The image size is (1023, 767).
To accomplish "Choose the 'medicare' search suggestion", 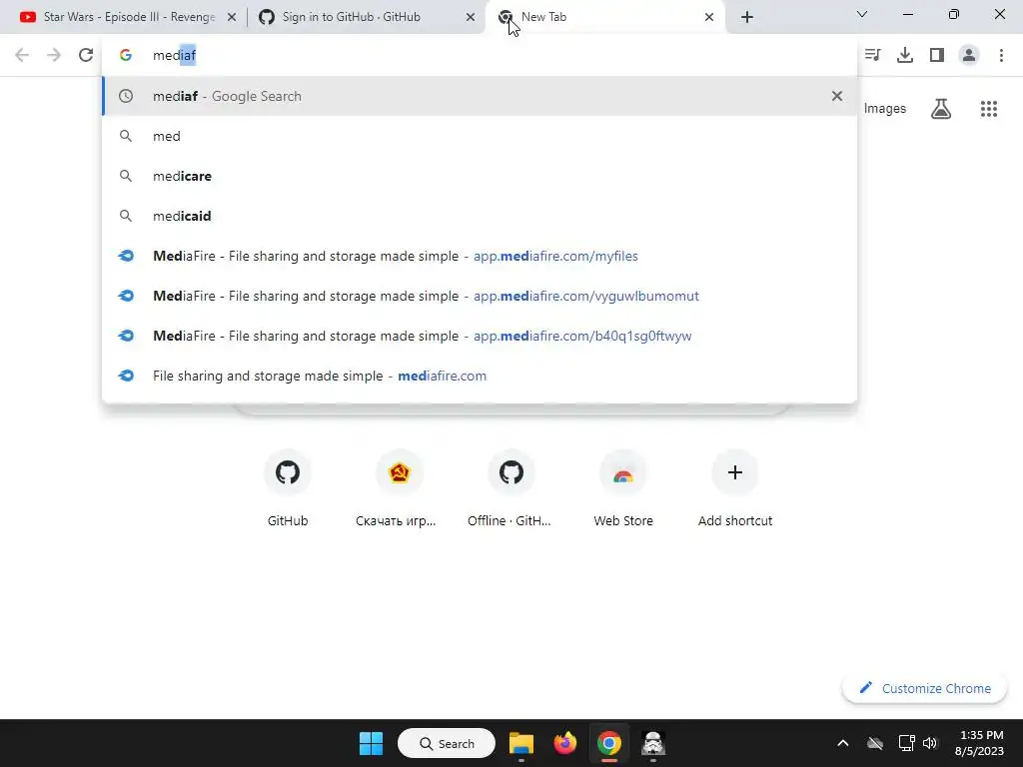I will tap(480, 176).
